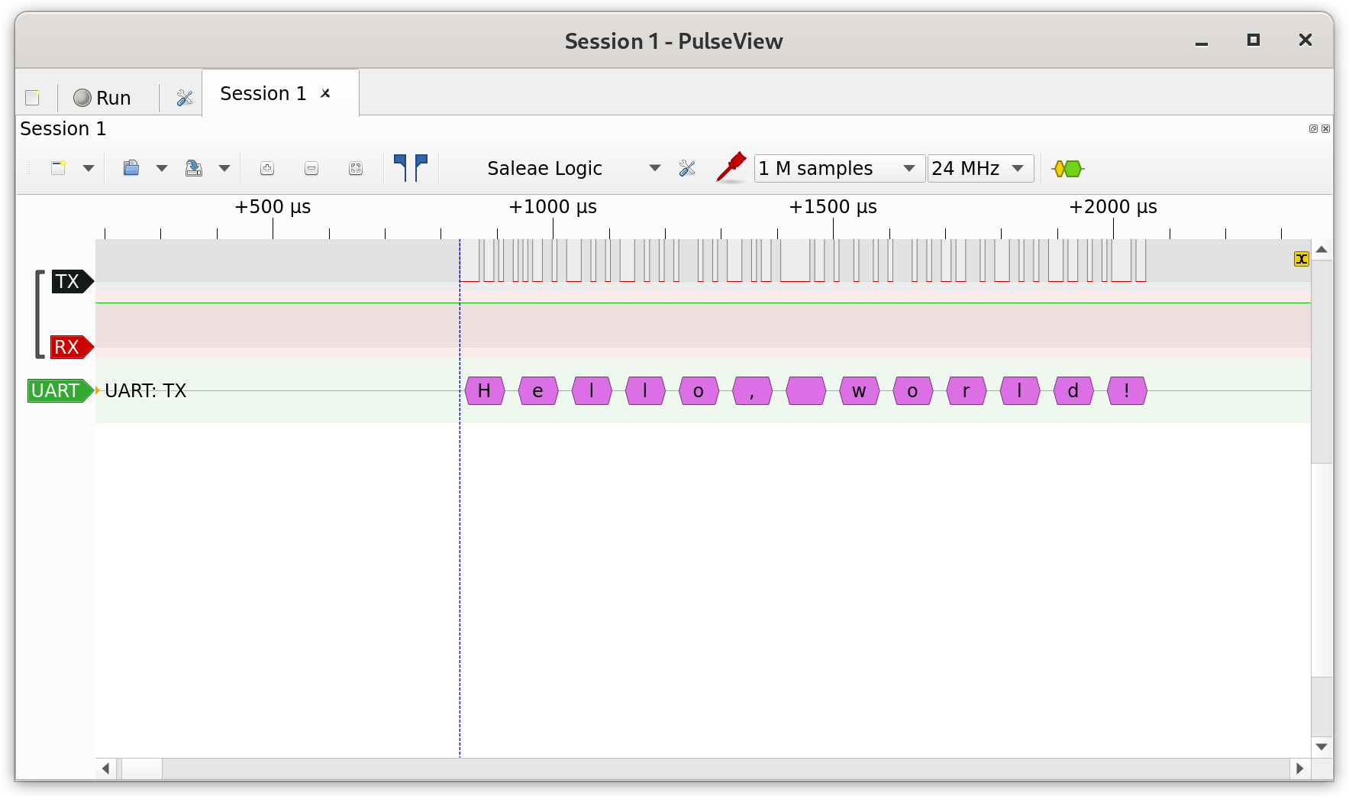This screenshot has height=796, width=1349.
Task: Open device configuration wrench beside Saleae Logic
Action: click(687, 169)
